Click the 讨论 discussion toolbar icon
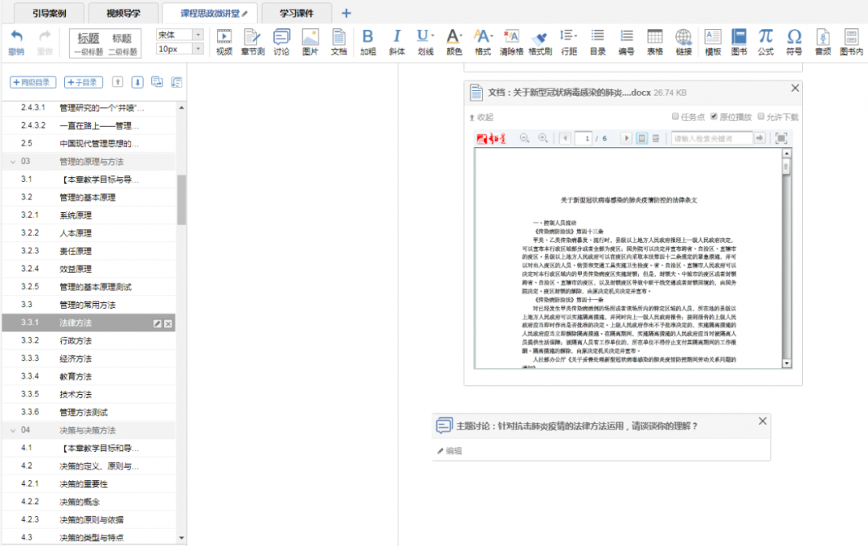Image resolution: width=868 pixels, height=546 pixels. tap(281, 41)
